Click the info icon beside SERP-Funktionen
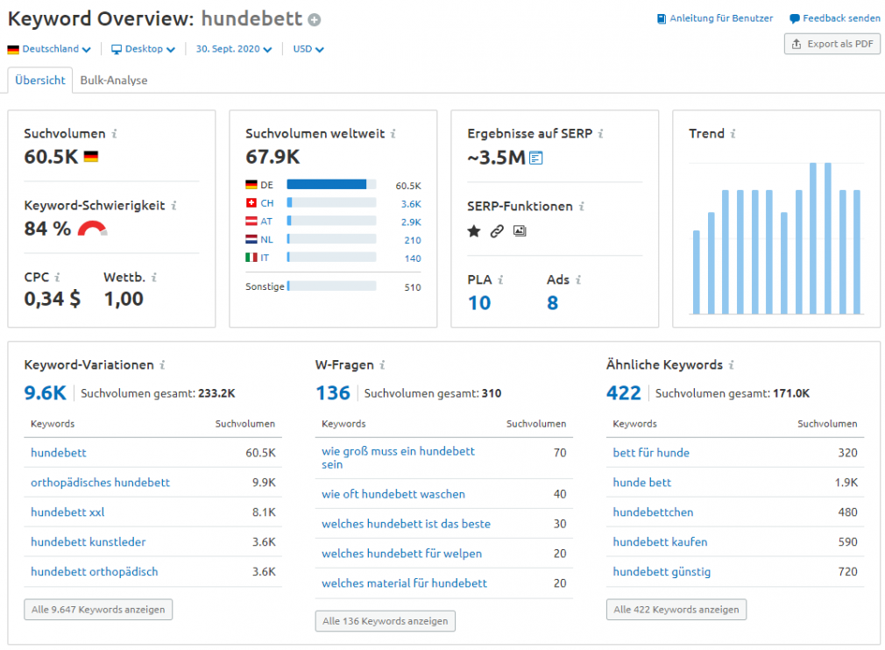The image size is (885, 650). coord(581,207)
